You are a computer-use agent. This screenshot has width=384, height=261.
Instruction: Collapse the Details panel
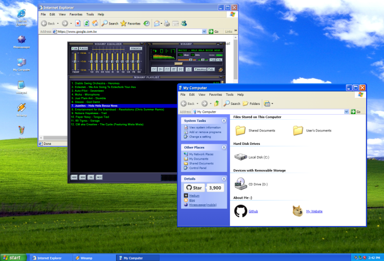pyautogui.click(x=224, y=179)
